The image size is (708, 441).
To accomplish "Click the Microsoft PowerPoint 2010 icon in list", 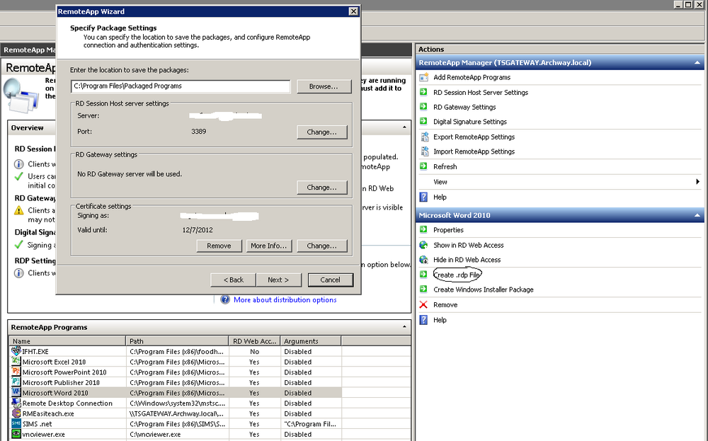I will tap(16, 372).
